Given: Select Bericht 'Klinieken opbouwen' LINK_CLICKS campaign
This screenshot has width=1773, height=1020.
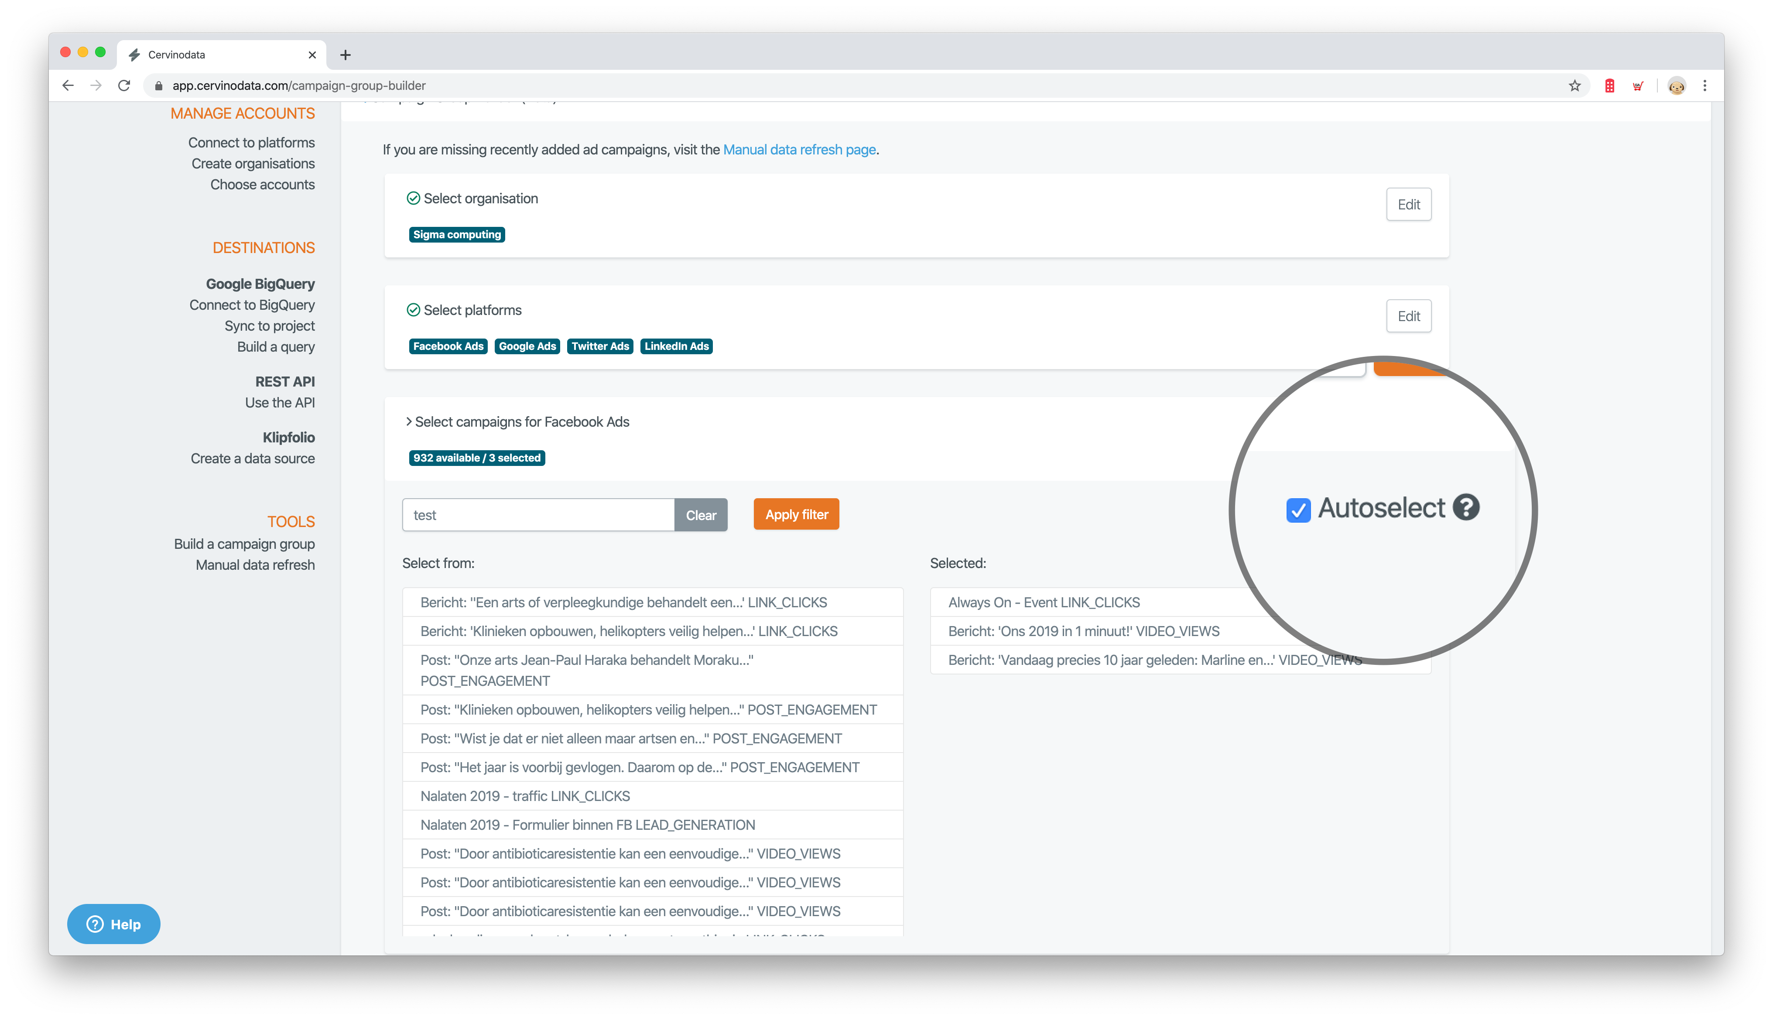Looking at the screenshot, I should click(652, 631).
